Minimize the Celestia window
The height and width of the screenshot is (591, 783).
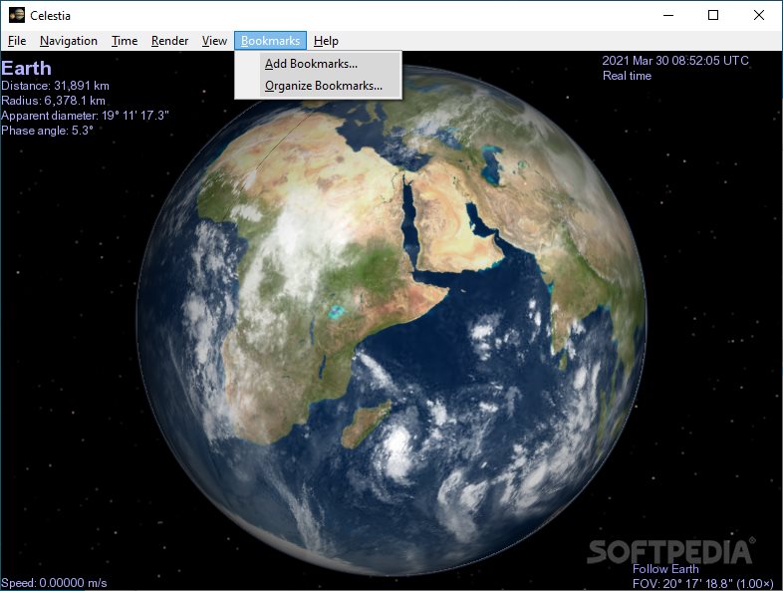pyautogui.click(x=668, y=16)
